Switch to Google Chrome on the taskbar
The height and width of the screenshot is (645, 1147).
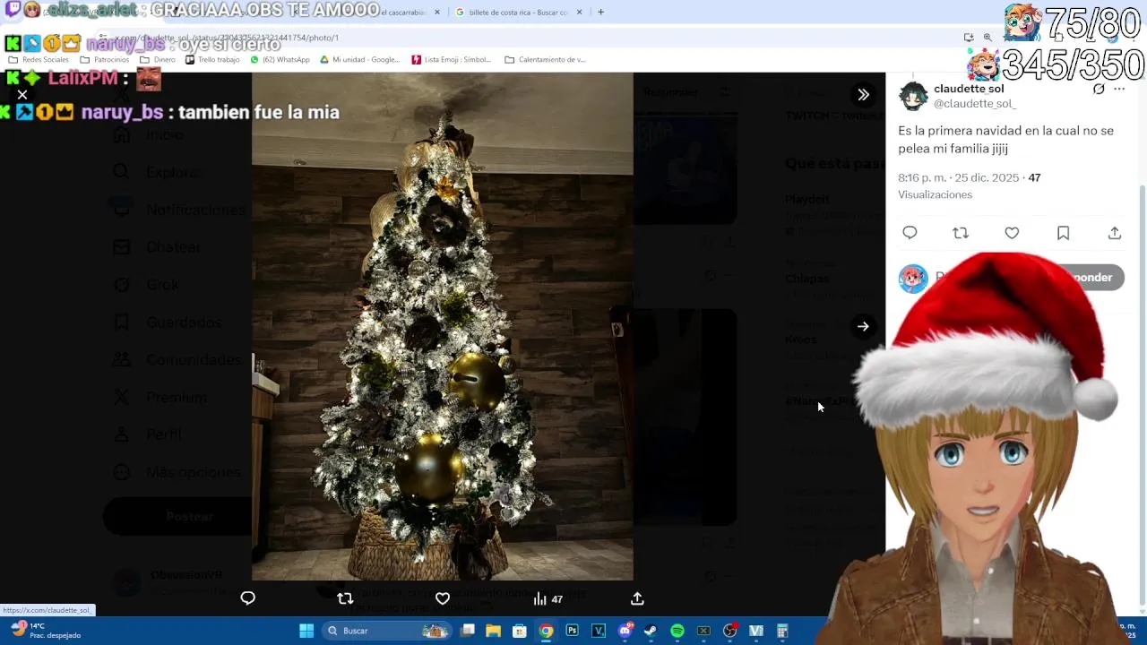546,631
